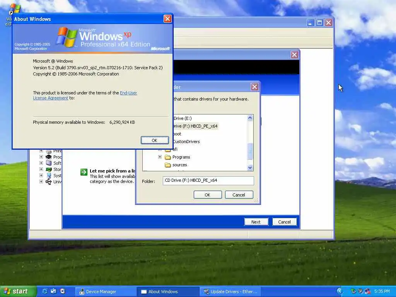Open Windows Media Player Quick Launch icon
Screen dimensions: 396x297
62,292
